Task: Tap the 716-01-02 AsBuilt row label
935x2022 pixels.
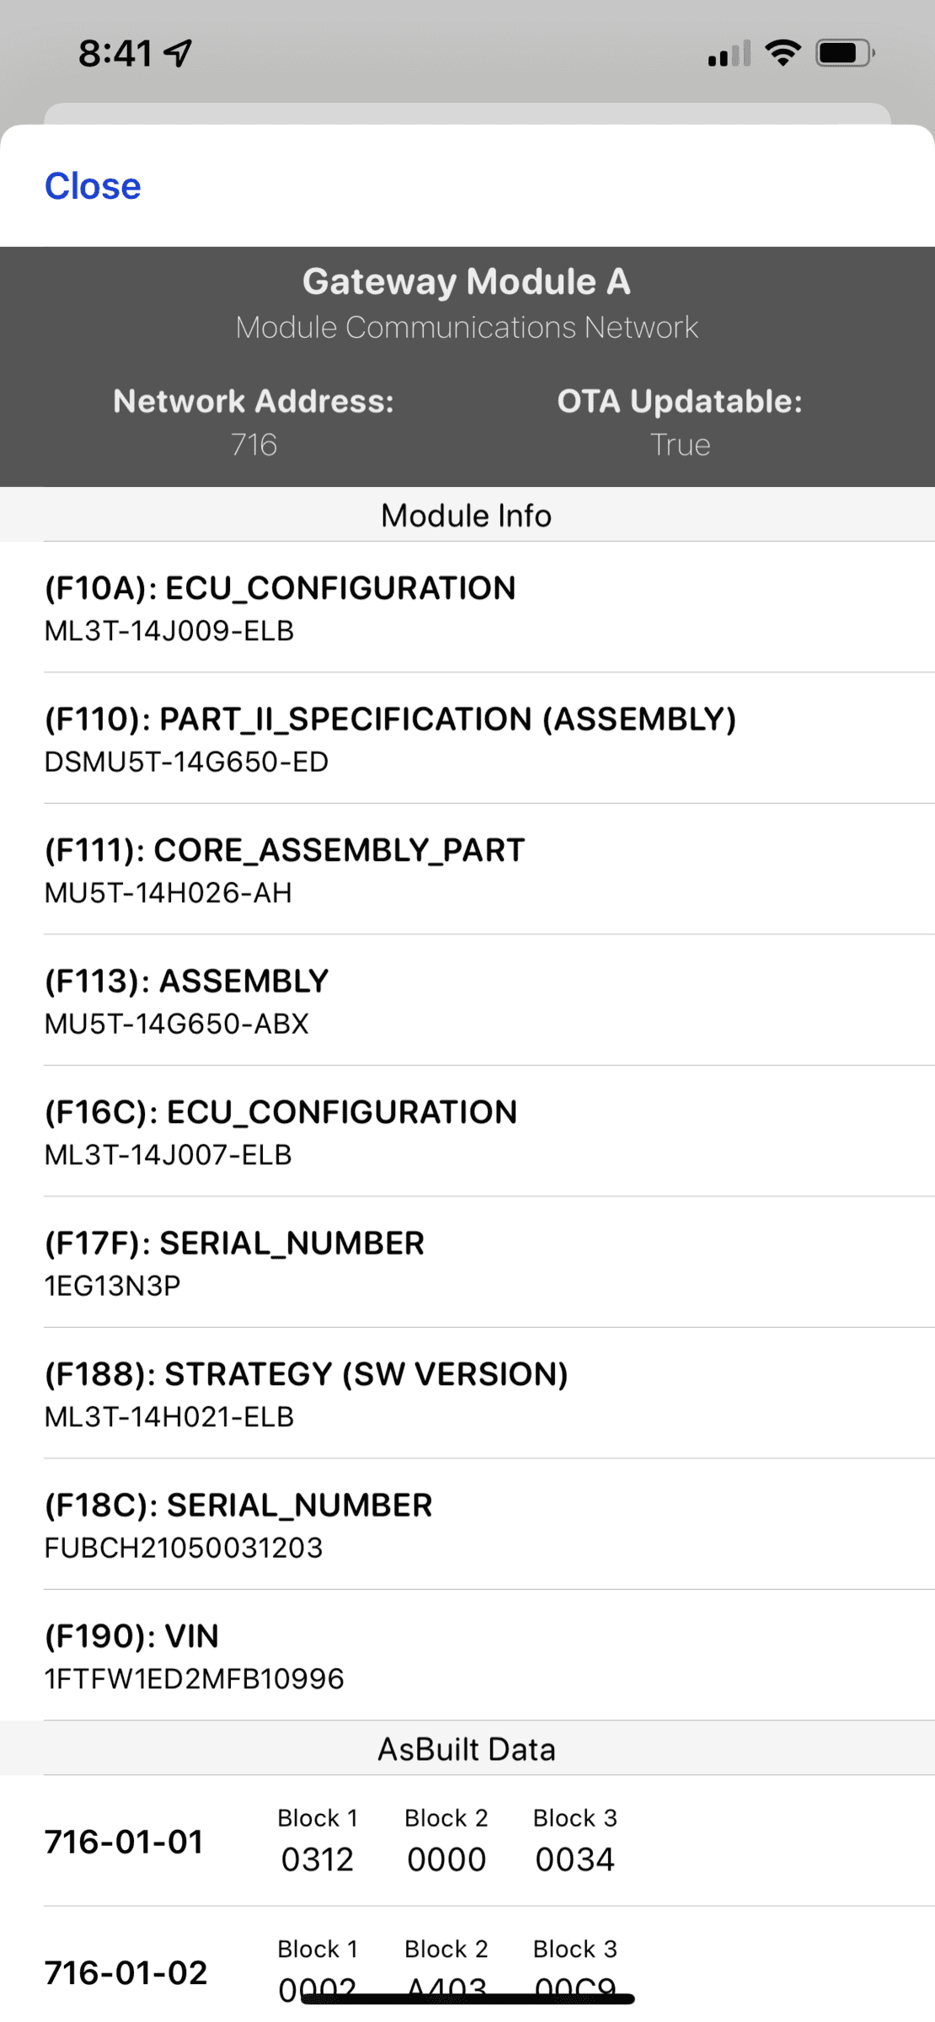Action: click(x=126, y=1972)
